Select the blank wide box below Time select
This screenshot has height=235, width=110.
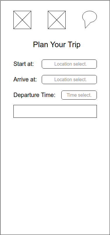click(x=55, y=111)
